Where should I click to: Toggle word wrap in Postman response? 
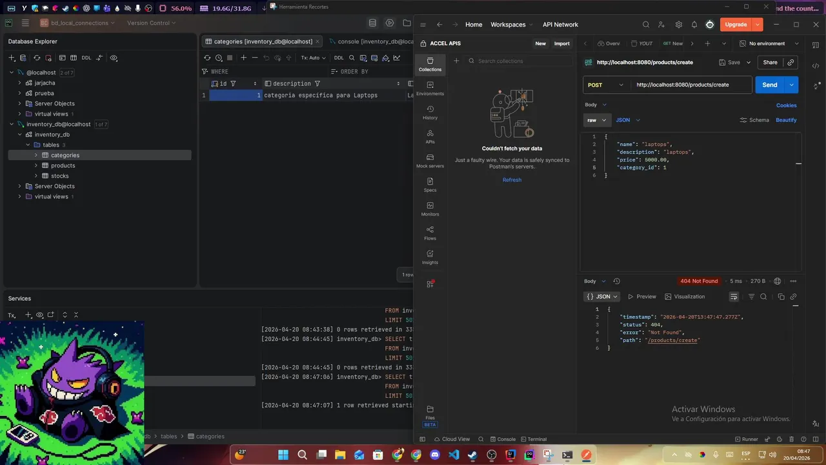pyautogui.click(x=734, y=296)
